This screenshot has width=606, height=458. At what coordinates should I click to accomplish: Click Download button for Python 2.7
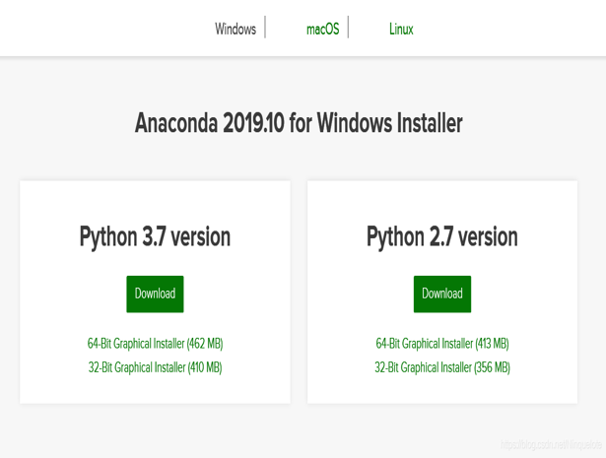(x=442, y=294)
